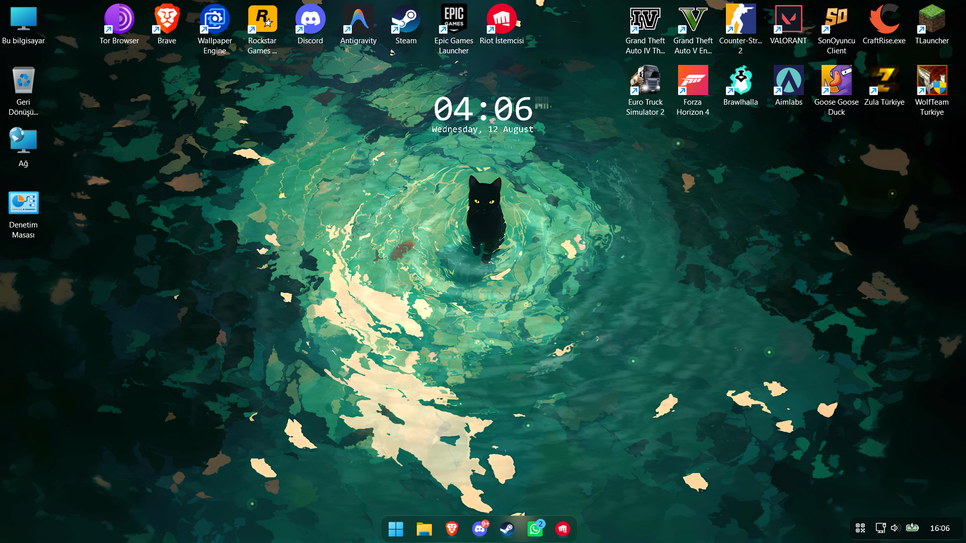Open the Geri Dönüşüm recycle bin icon
Viewport: 966px width, 543px height.
pos(24,91)
